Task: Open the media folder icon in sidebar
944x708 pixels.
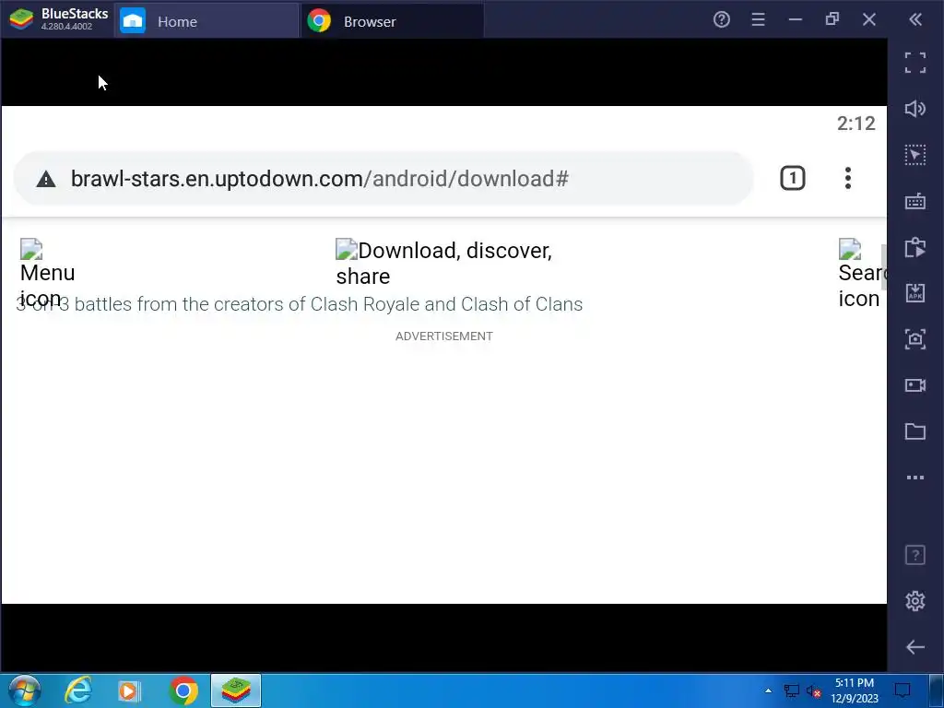Action: pyautogui.click(x=915, y=431)
